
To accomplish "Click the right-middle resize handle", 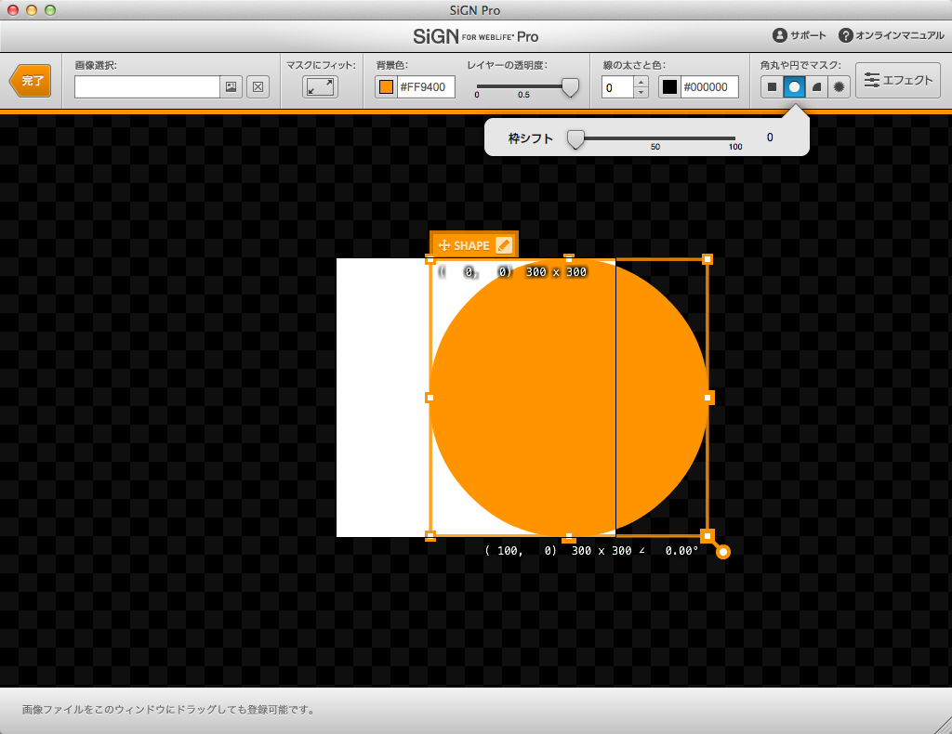I will [x=707, y=398].
